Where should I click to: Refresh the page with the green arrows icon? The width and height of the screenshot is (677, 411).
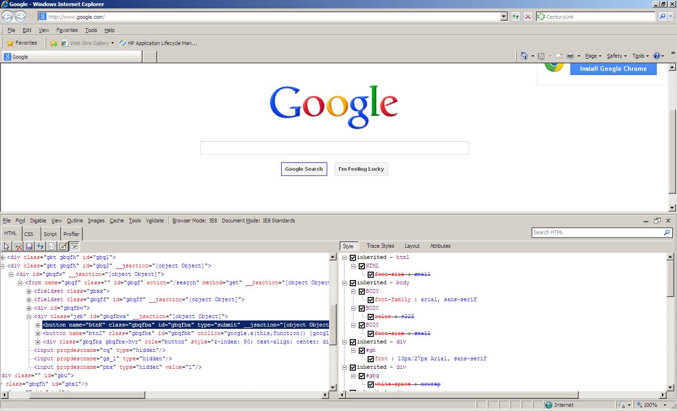(516, 16)
